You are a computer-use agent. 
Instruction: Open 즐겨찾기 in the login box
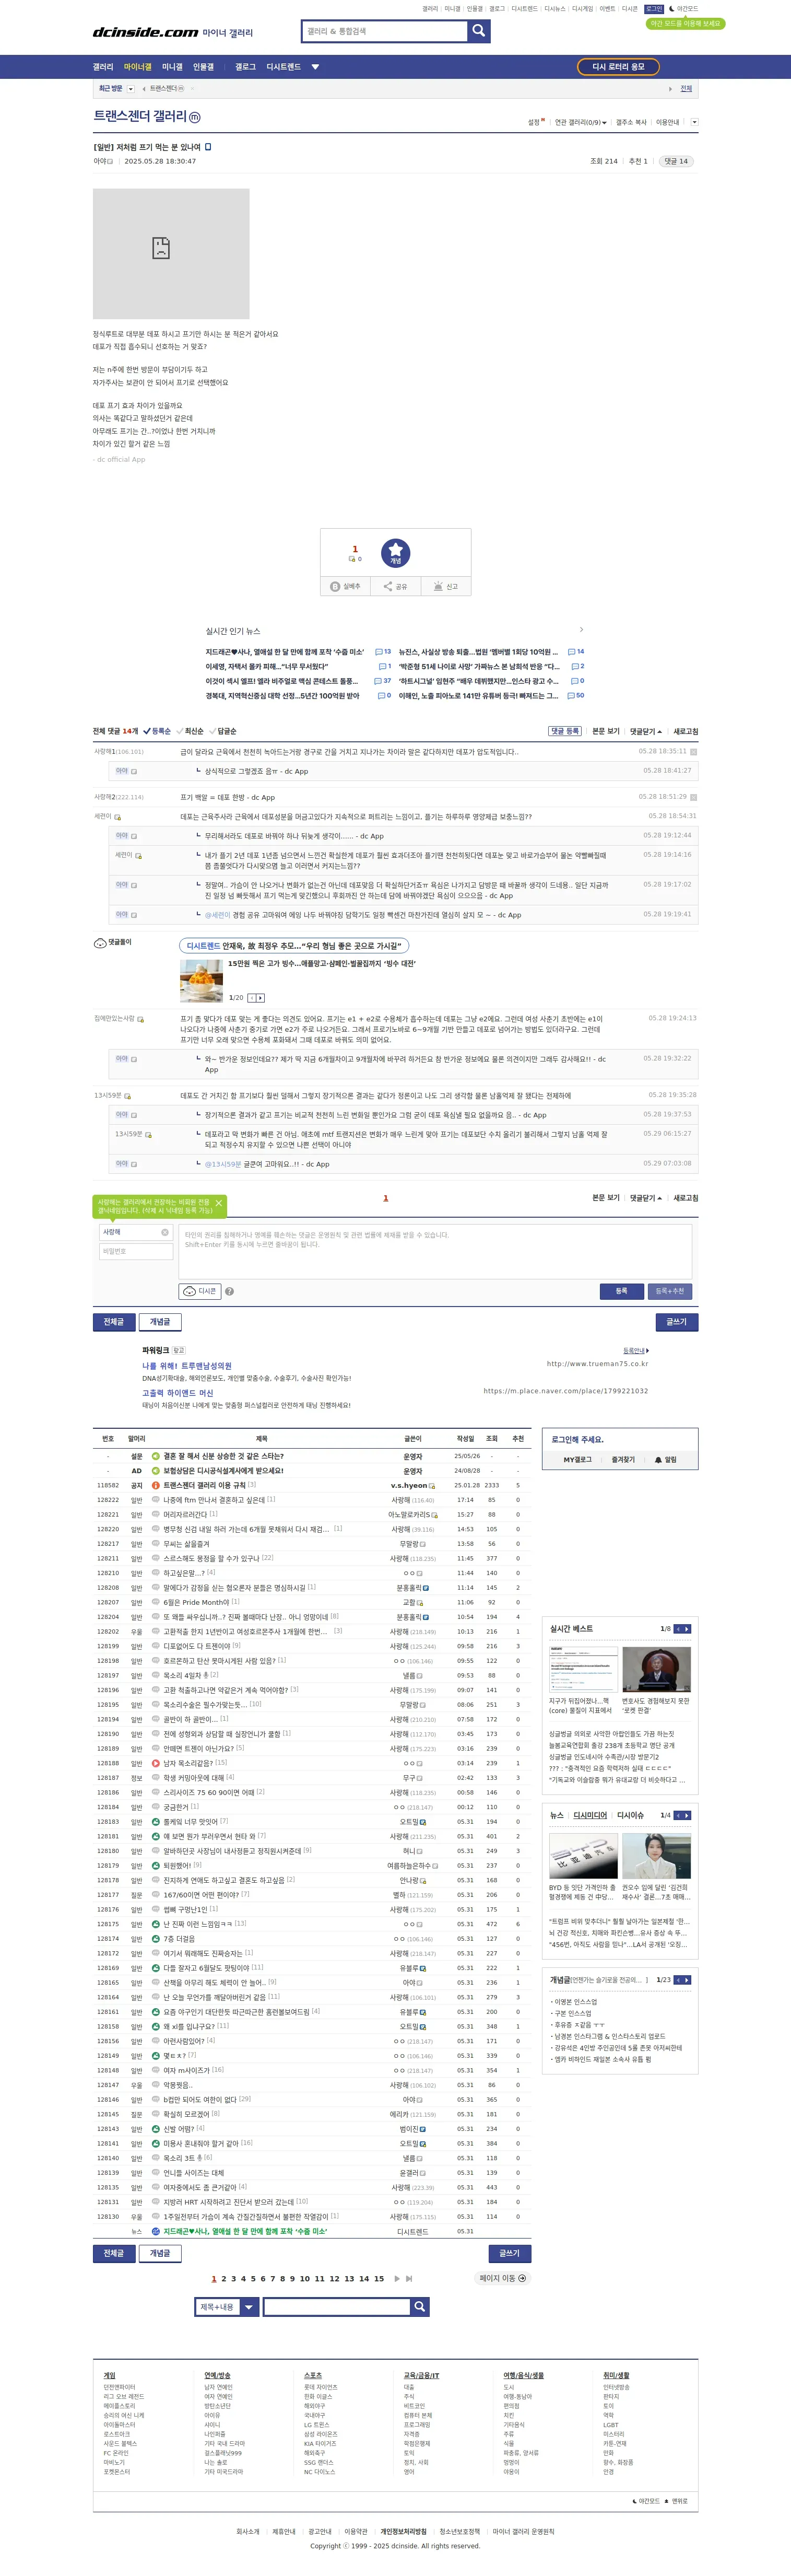pos(623,1460)
